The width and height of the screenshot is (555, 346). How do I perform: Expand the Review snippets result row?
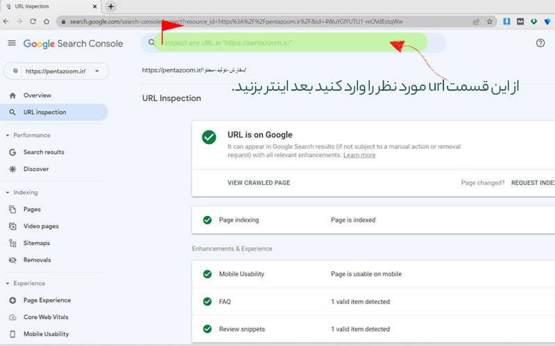(x=373, y=329)
